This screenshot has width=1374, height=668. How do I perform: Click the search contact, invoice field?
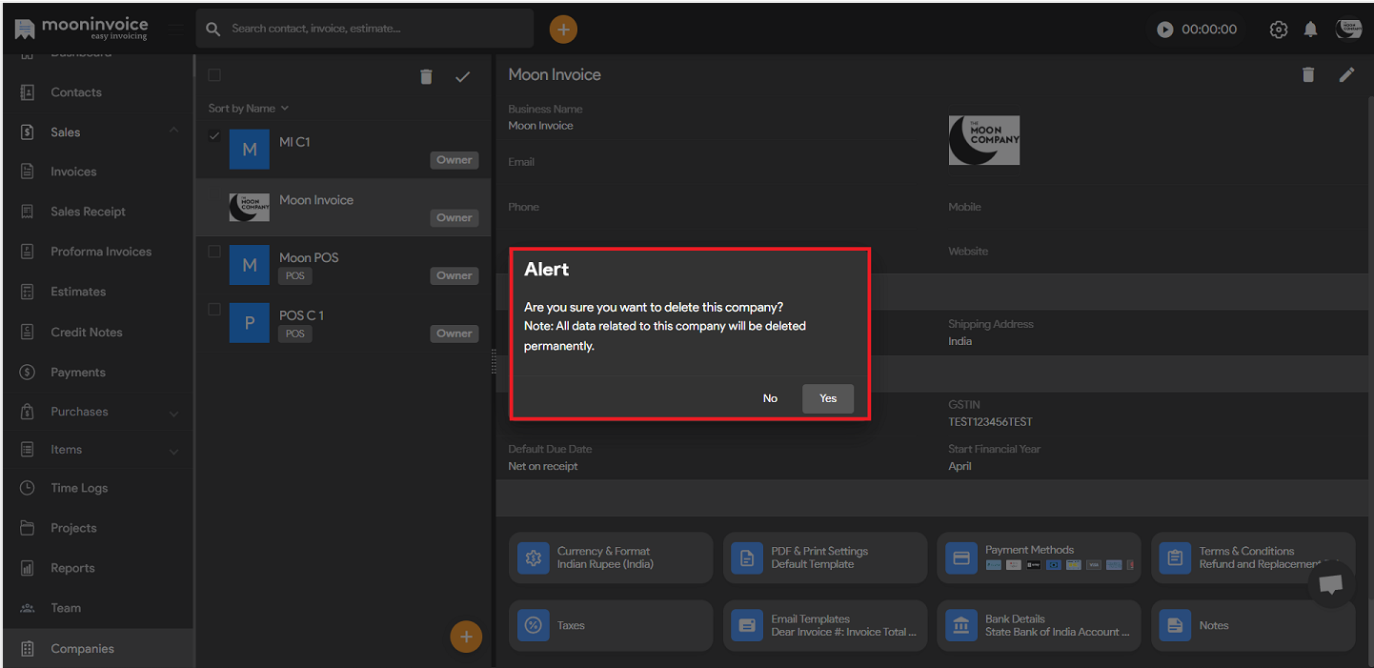tap(365, 29)
